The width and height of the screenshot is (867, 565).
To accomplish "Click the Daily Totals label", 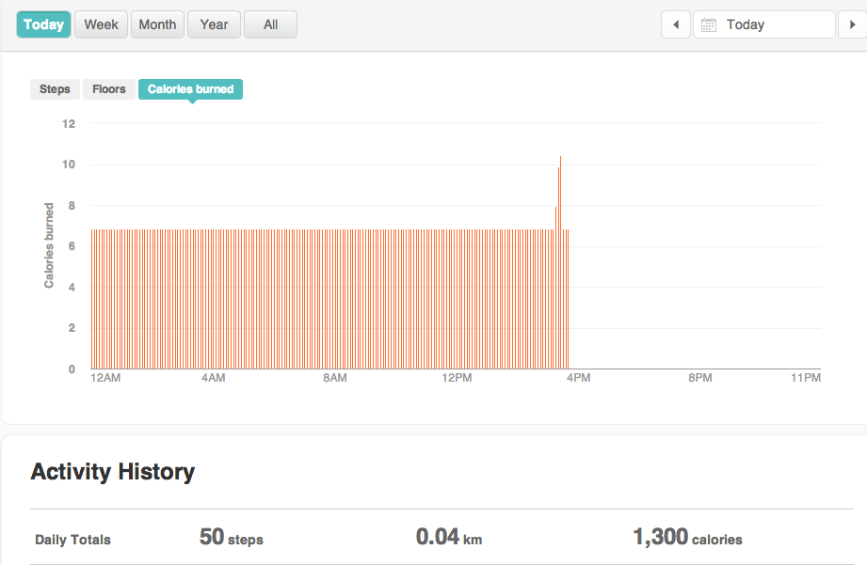I will [x=73, y=540].
